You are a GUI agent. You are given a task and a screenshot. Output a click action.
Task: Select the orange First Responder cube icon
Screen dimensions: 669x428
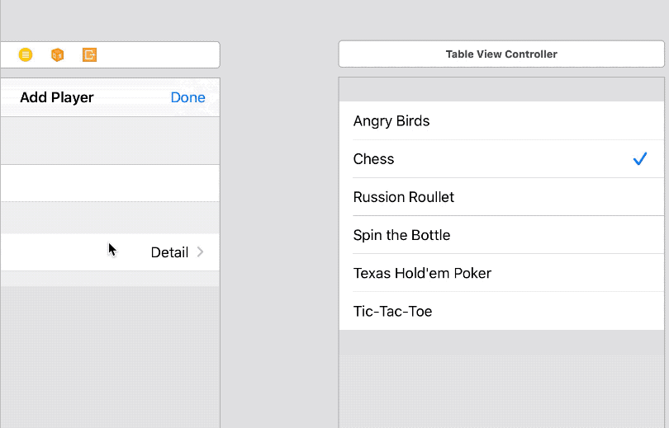pyautogui.click(x=57, y=54)
